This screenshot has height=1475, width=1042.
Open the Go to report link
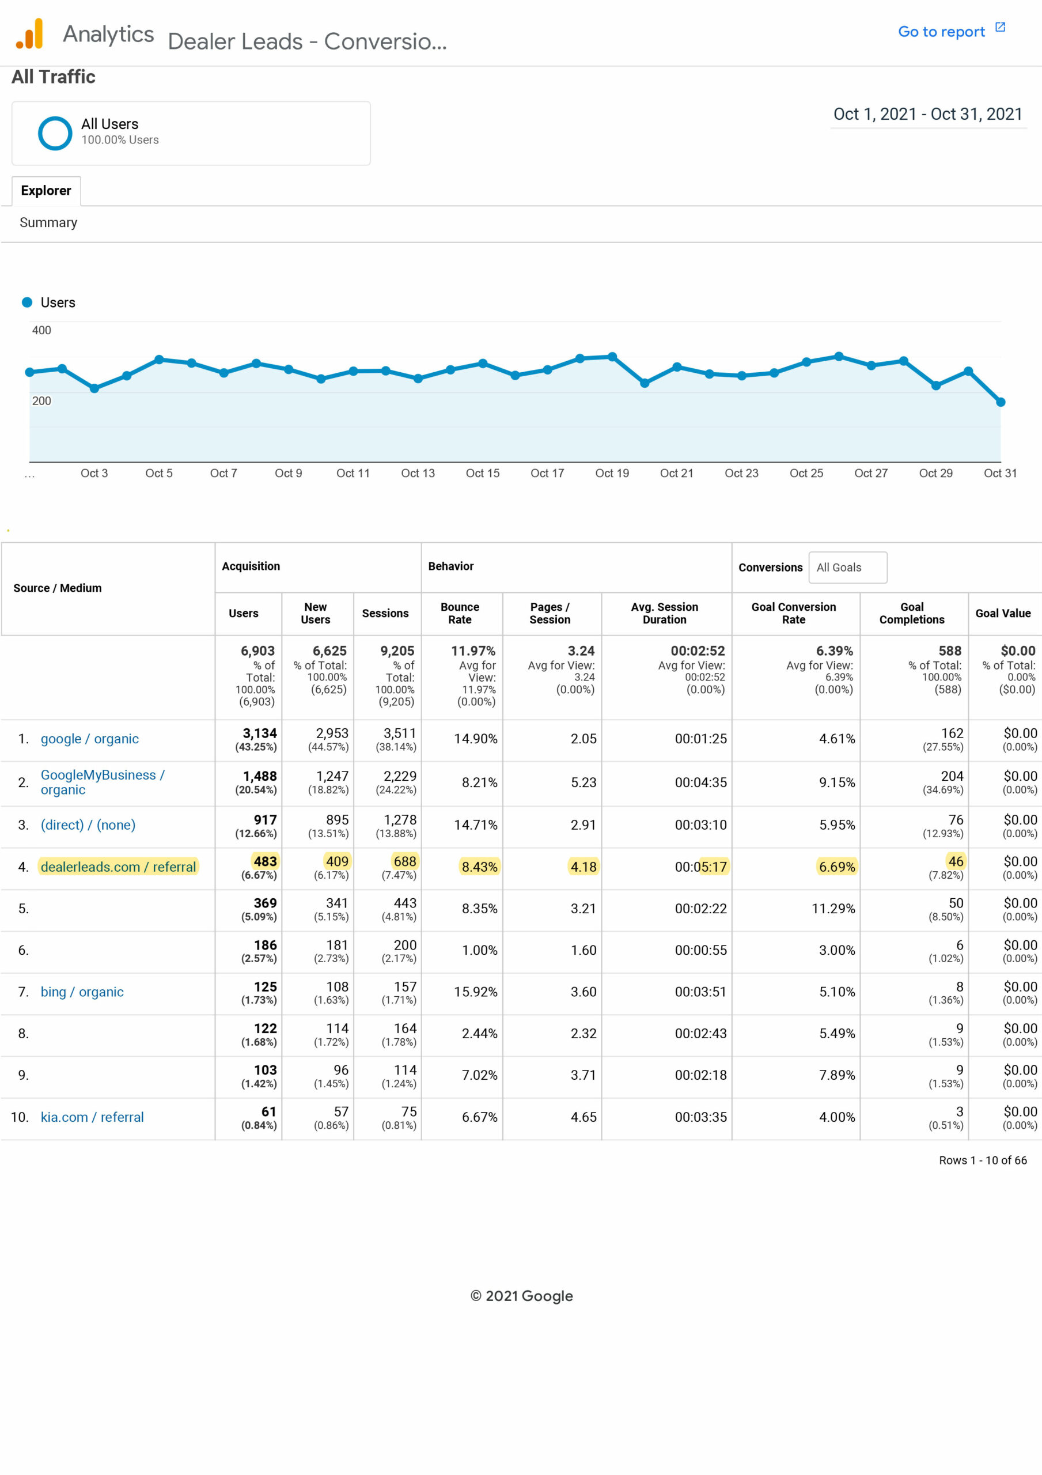941,32
